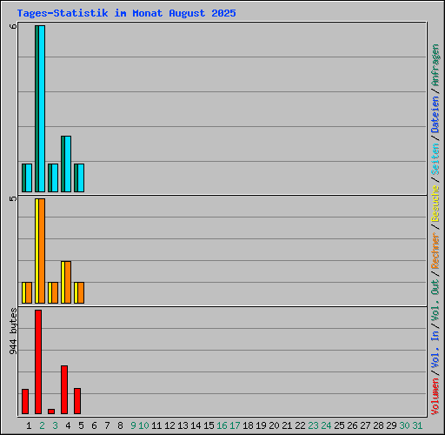Click the red volume bar for day 4
Image resolution: width=445 pixels, height=435 pixels.
point(64,390)
